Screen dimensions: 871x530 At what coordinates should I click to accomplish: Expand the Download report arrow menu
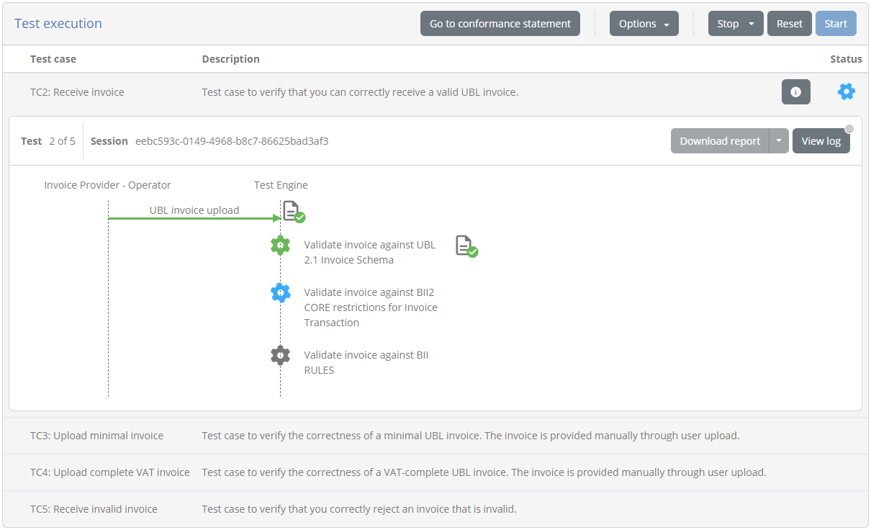[x=779, y=141]
